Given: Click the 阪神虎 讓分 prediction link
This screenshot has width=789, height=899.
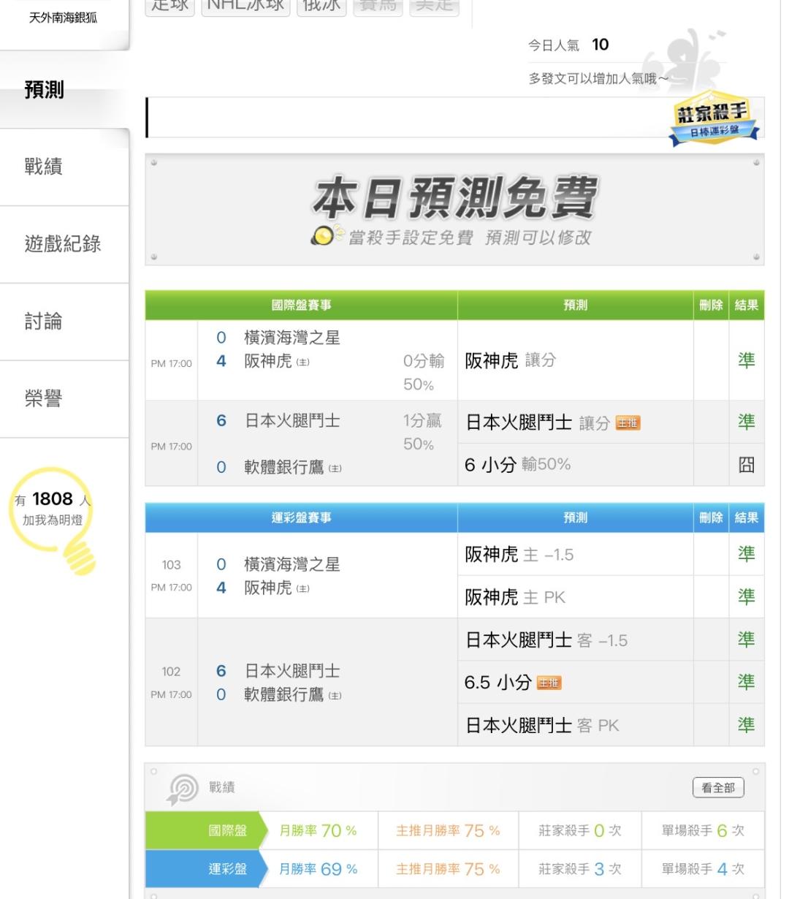Looking at the screenshot, I should (x=510, y=360).
